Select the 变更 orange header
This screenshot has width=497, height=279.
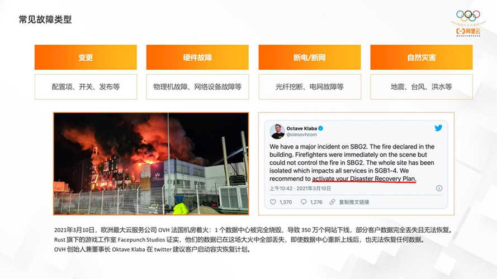pos(86,57)
